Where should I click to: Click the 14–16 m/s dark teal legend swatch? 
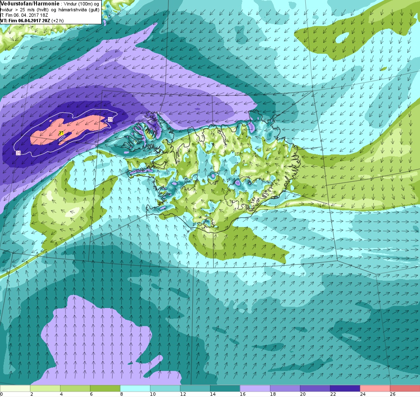[x=225, y=388]
